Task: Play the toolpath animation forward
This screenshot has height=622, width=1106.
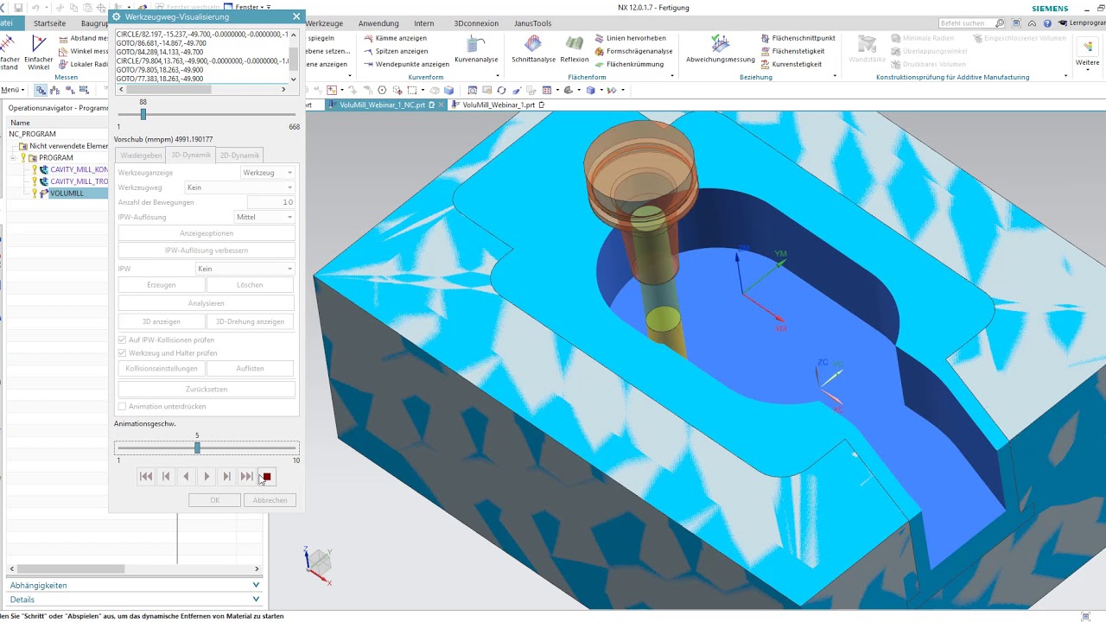Action: click(207, 476)
